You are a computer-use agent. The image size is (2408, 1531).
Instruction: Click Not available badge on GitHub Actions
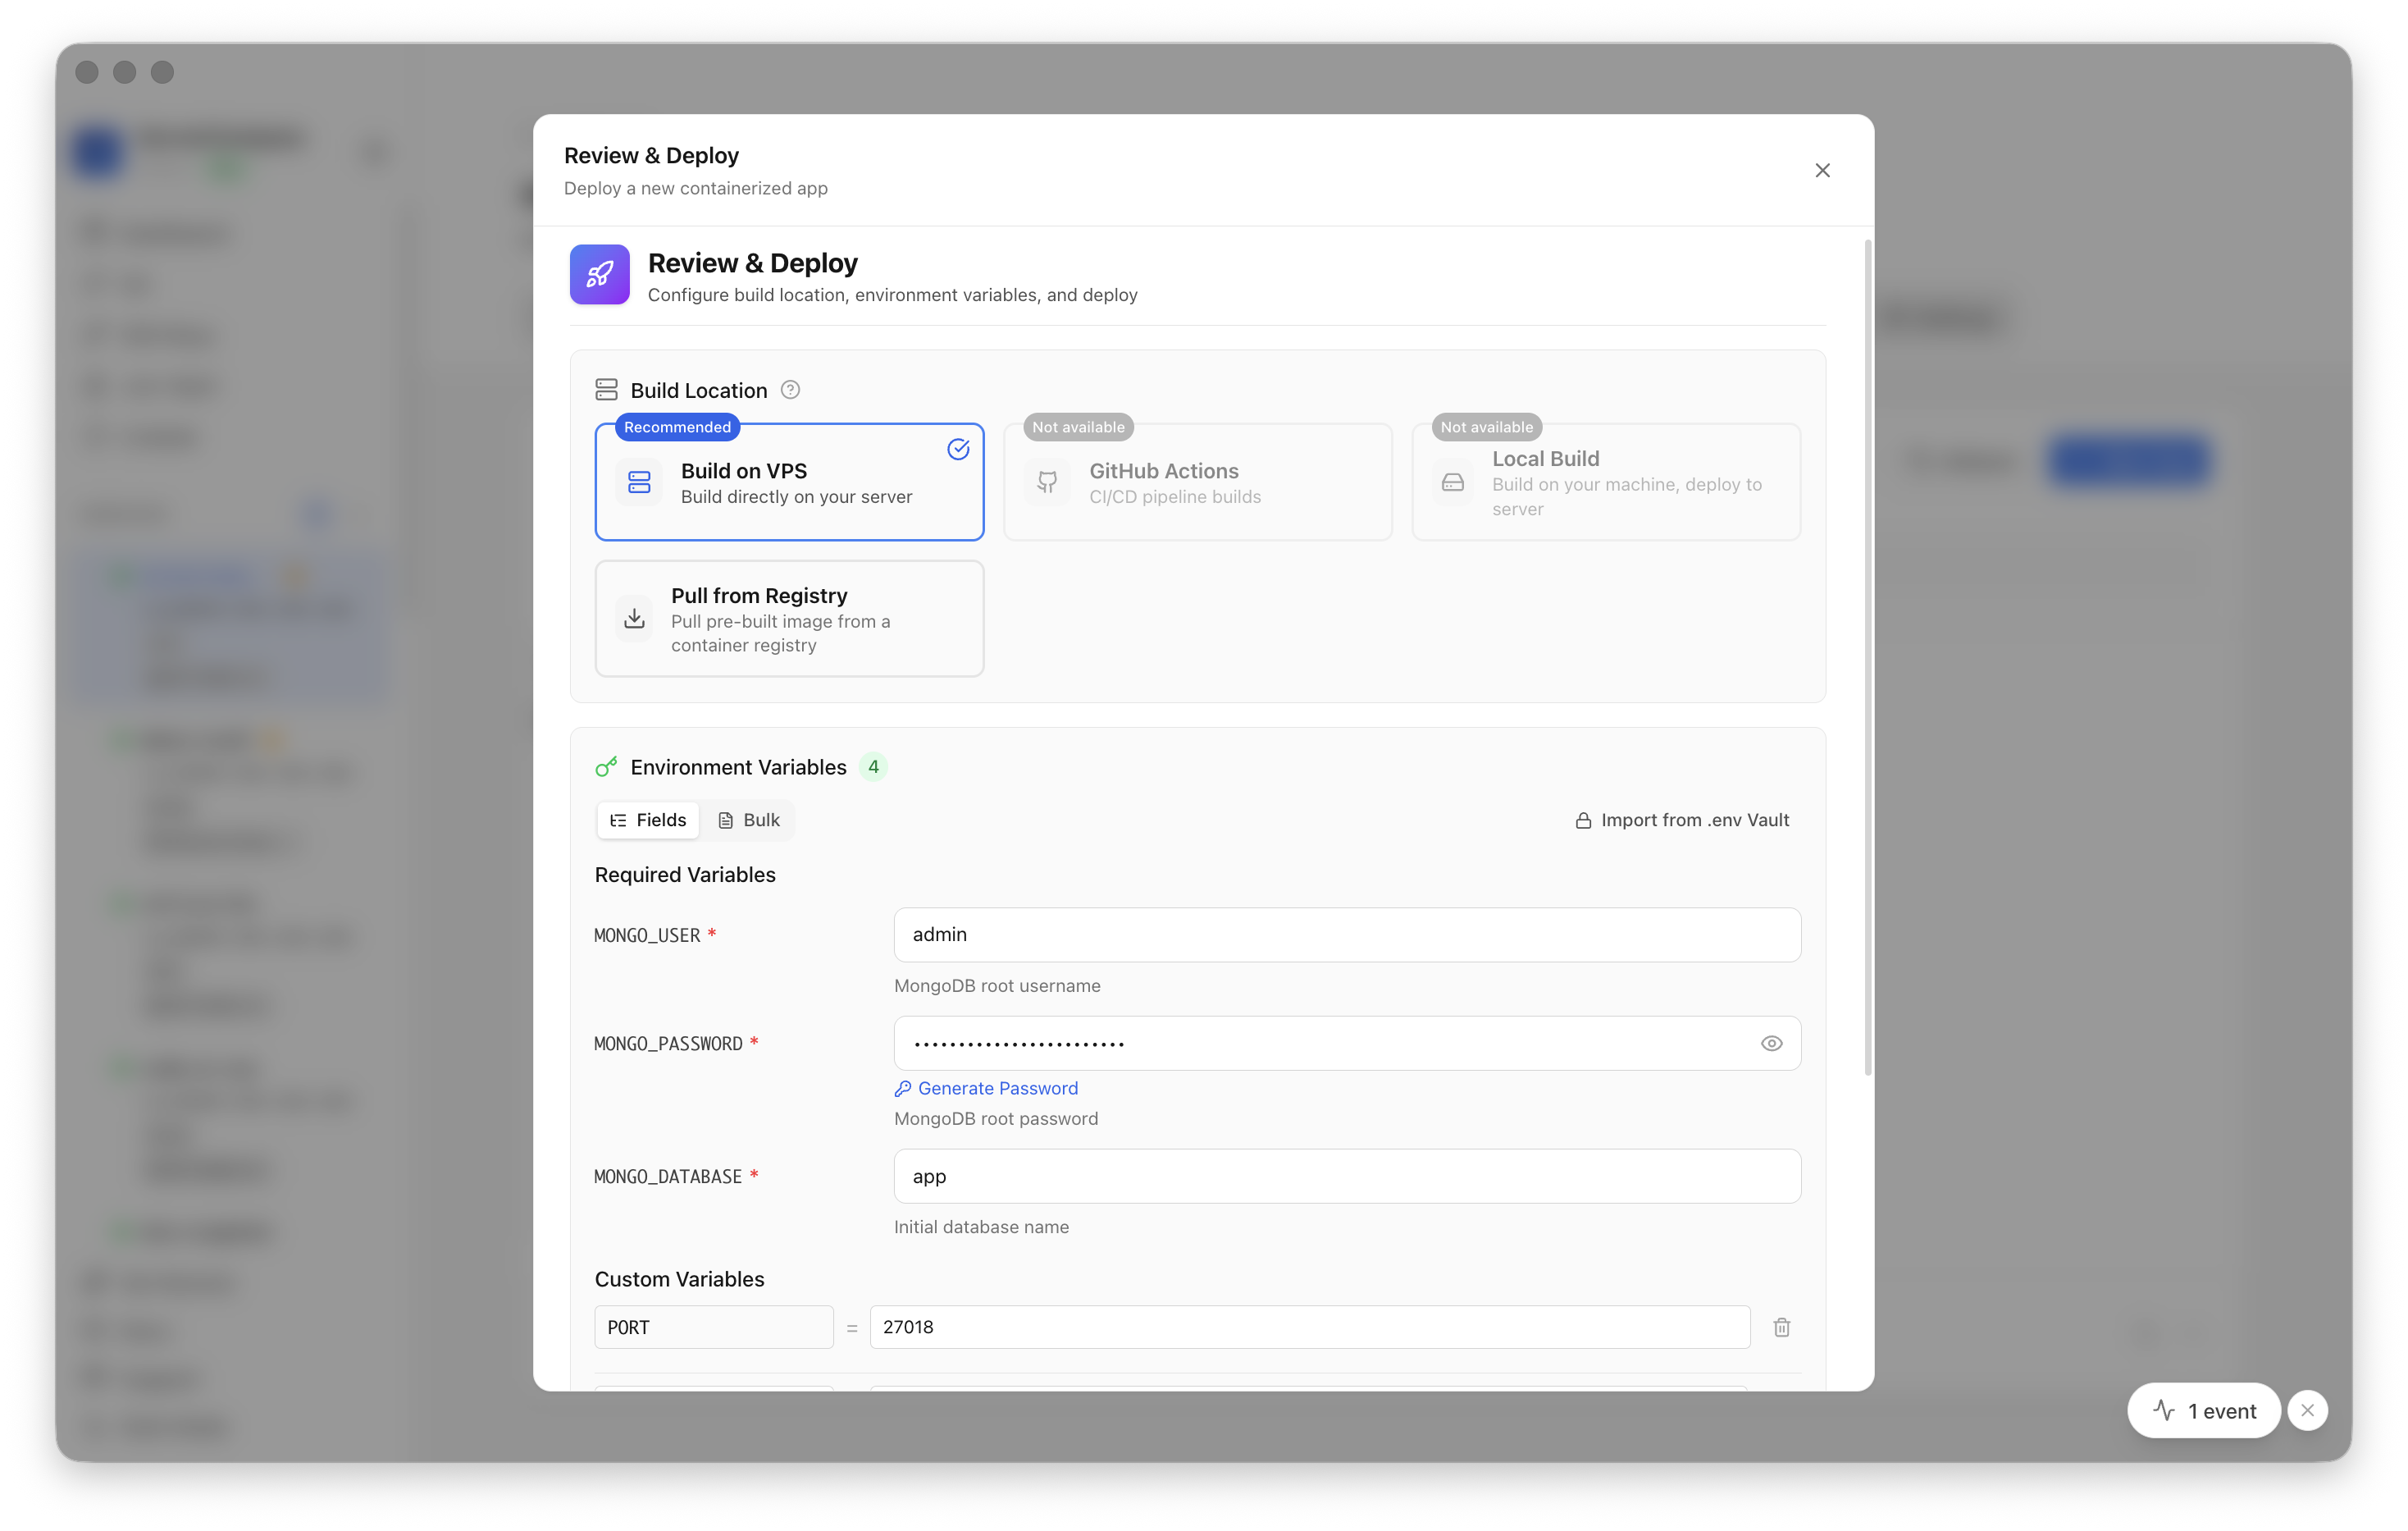click(1078, 427)
